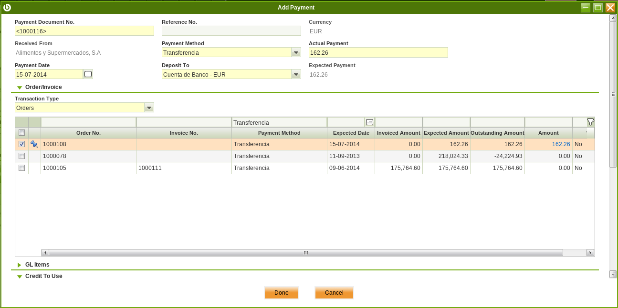The width and height of the screenshot is (618, 308).
Task: Expand the GL Items section
Action: (x=37, y=265)
